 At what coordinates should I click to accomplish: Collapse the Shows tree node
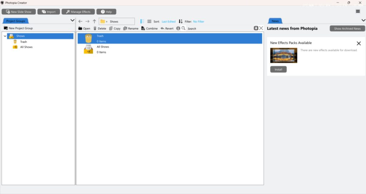tap(5, 36)
